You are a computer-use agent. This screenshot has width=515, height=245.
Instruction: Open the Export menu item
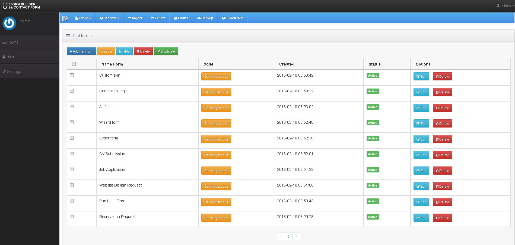(x=158, y=18)
